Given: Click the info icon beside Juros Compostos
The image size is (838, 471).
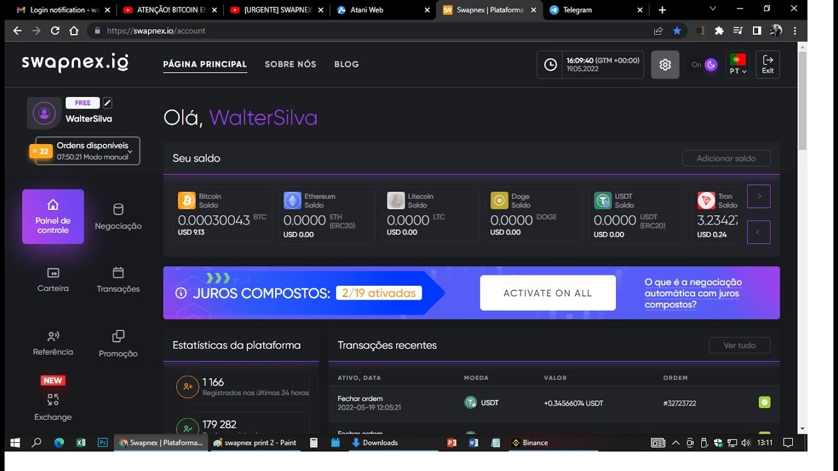Looking at the screenshot, I should pyautogui.click(x=181, y=293).
